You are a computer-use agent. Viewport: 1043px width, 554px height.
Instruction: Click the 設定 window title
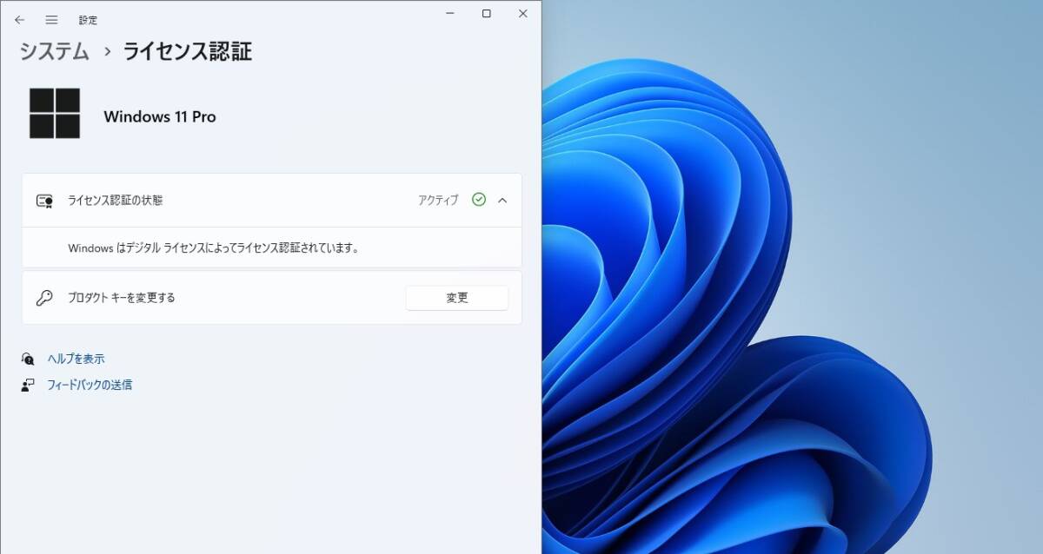coord(88,19)
